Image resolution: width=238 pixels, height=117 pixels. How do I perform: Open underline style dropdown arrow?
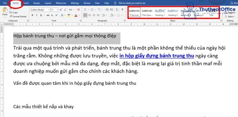pos(44,15)
